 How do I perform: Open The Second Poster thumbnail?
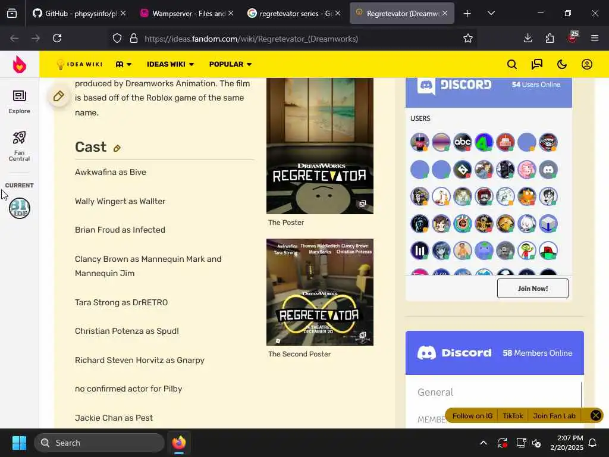coord(319,292)
